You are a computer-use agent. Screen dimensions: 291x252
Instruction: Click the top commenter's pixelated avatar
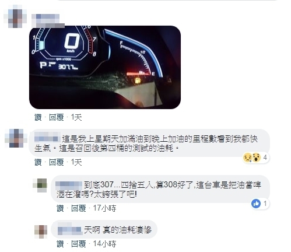15,16
